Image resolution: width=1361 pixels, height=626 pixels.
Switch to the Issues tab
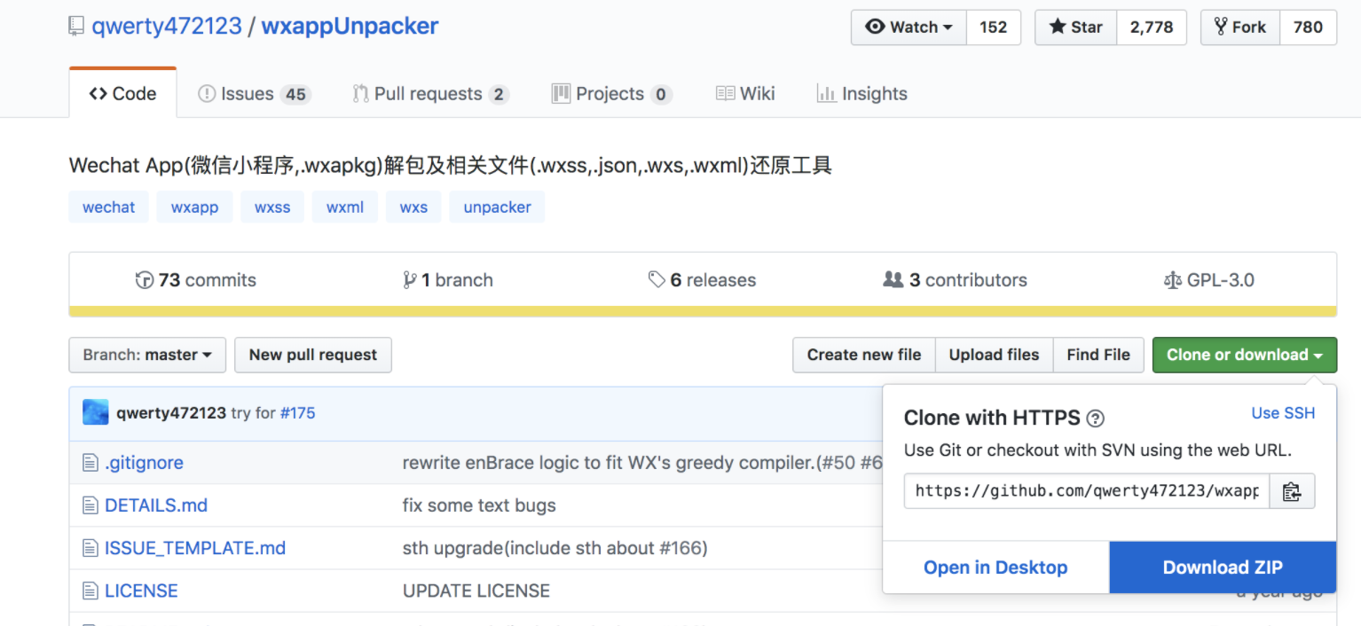[254, 94]
